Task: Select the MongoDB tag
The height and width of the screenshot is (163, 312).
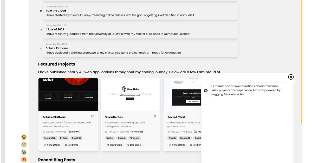Action: [x=185, y=138]
